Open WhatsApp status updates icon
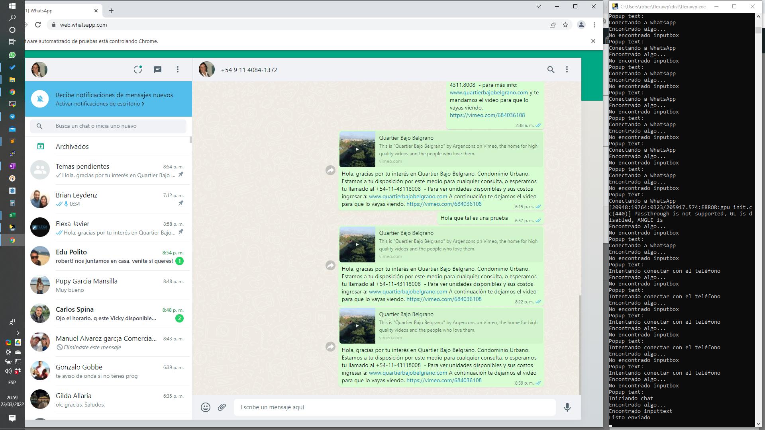 pos(138,70)
